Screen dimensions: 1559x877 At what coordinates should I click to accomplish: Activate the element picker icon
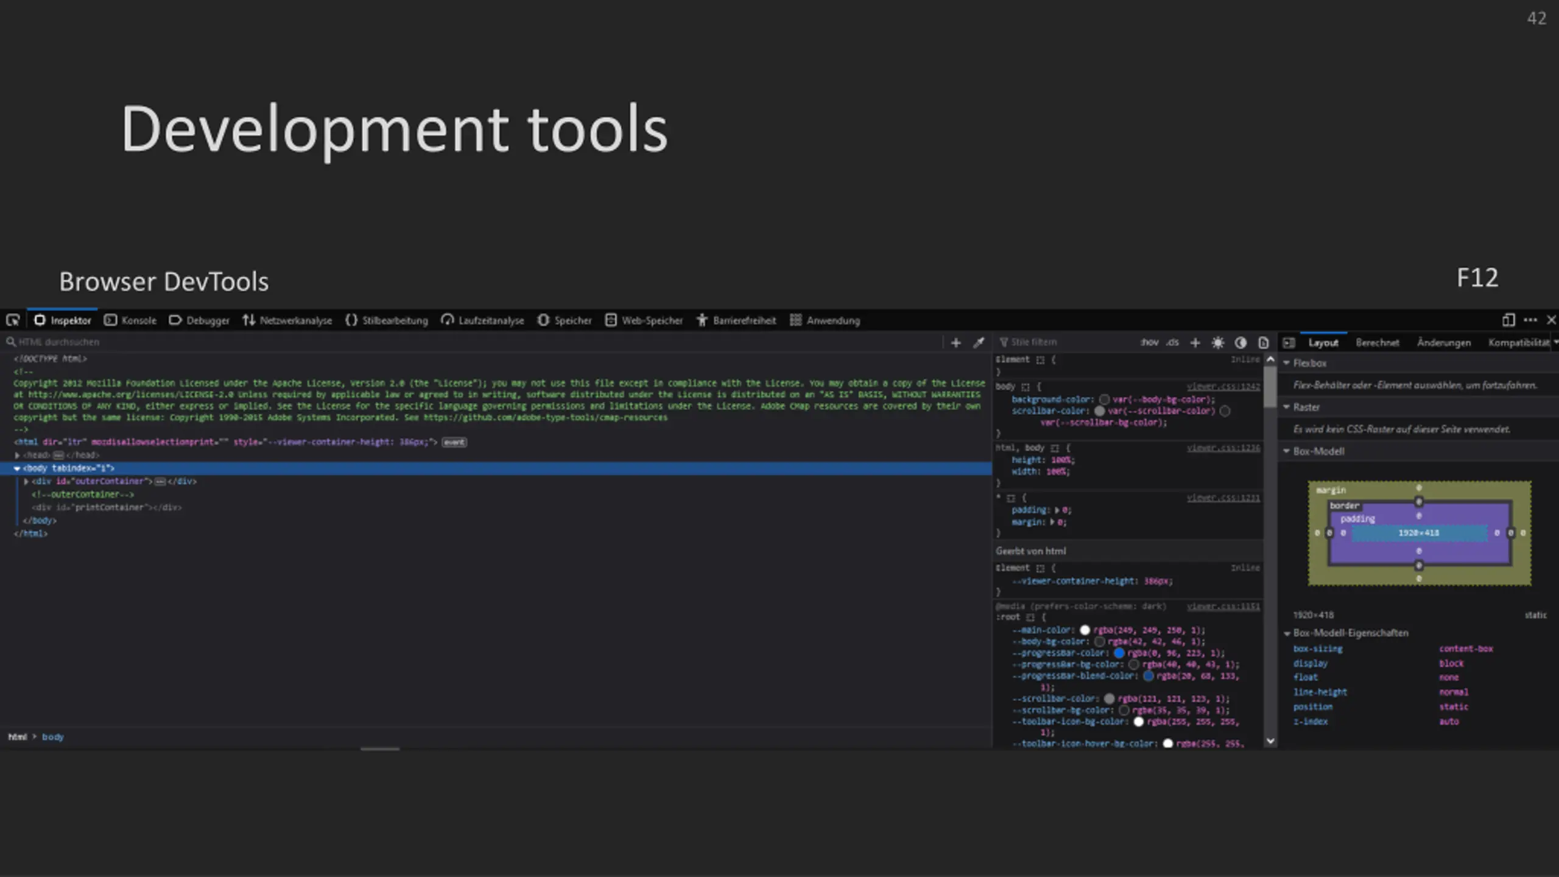[x=13, y=320]
